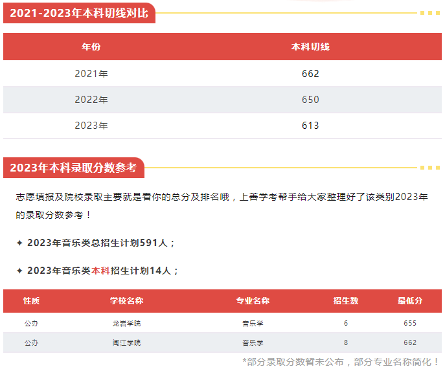This screenshot has width=445, height=369.
Task: Select enrollment number '8' for 闽江学院
Action: [346, 343]
